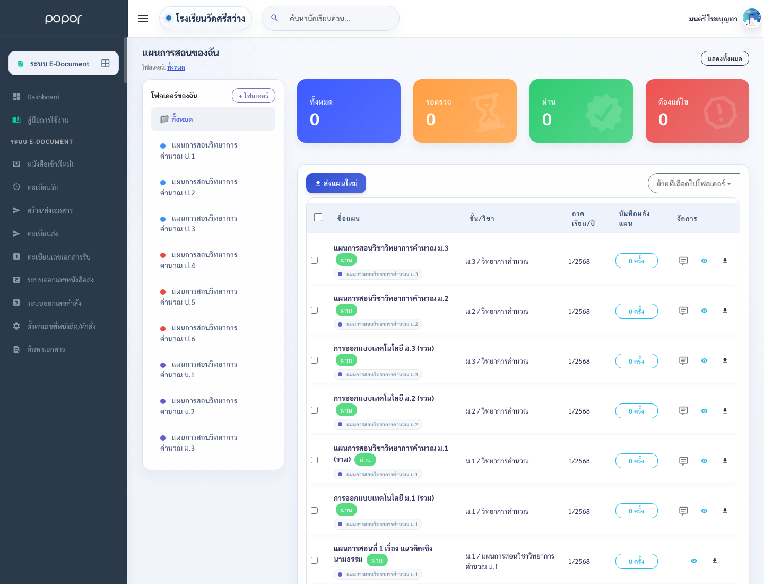Click the ระบบ E-Document card button
This screenshot has height=584, width=764.
64,63
